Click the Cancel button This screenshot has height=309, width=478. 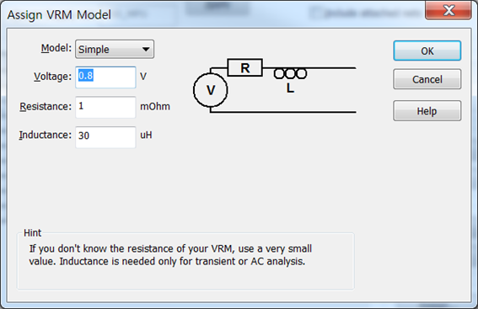[x=427, y=79]
